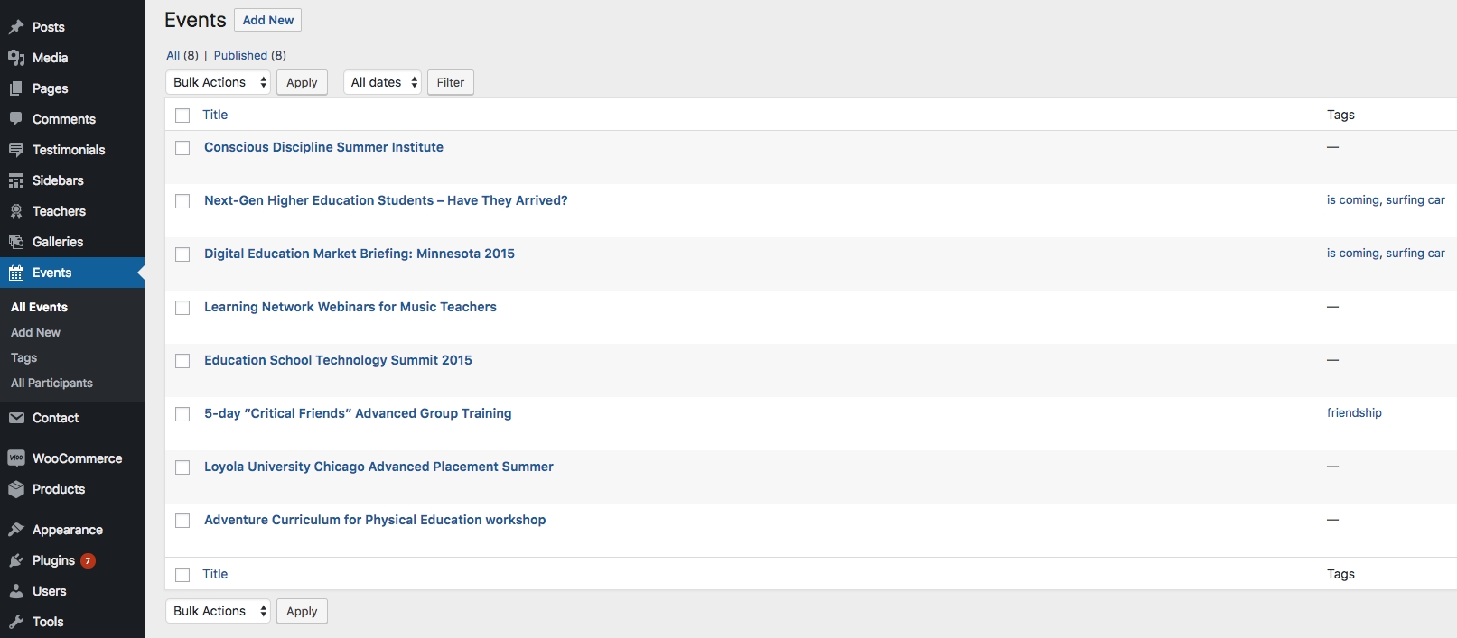This screenshot has height=638, width=1457.
Task: Click the Media icon in sidebar
Action: point(16,58)
